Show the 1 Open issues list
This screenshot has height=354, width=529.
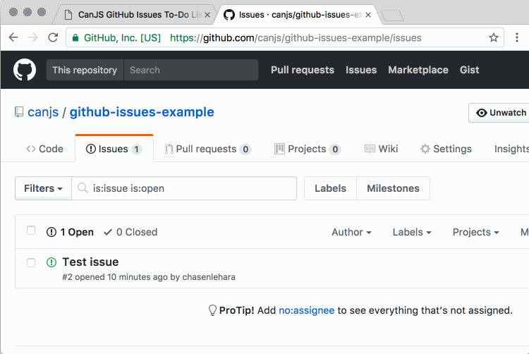pyautogui.click(x=70, y=232)
